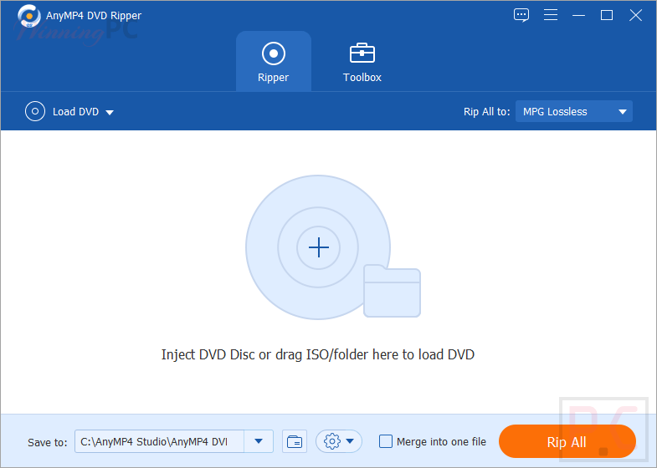Open the output folder browse icon

coord(295,441)
